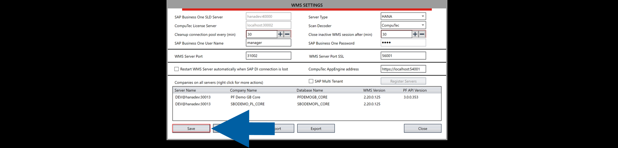The image size is (618, 148).
Task: Open the Server Type dropdown
Action: click(403, 16)
